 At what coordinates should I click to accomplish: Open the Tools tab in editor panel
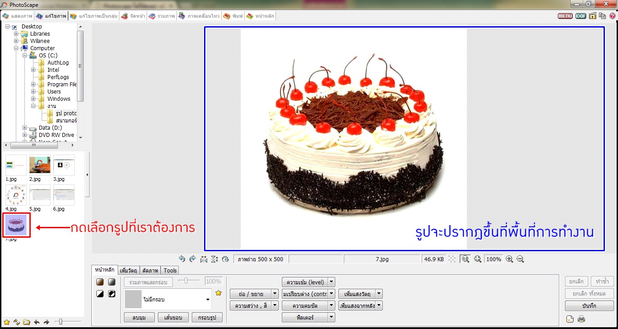[170, 270]
